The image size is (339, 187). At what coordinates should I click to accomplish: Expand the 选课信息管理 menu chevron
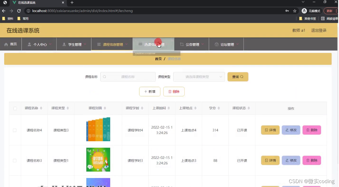(x=168, y=44)
